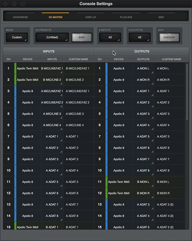Click the vertical scrollbar of the matrix
Viewport: 192px width, 241px height.
pos(187,92)
